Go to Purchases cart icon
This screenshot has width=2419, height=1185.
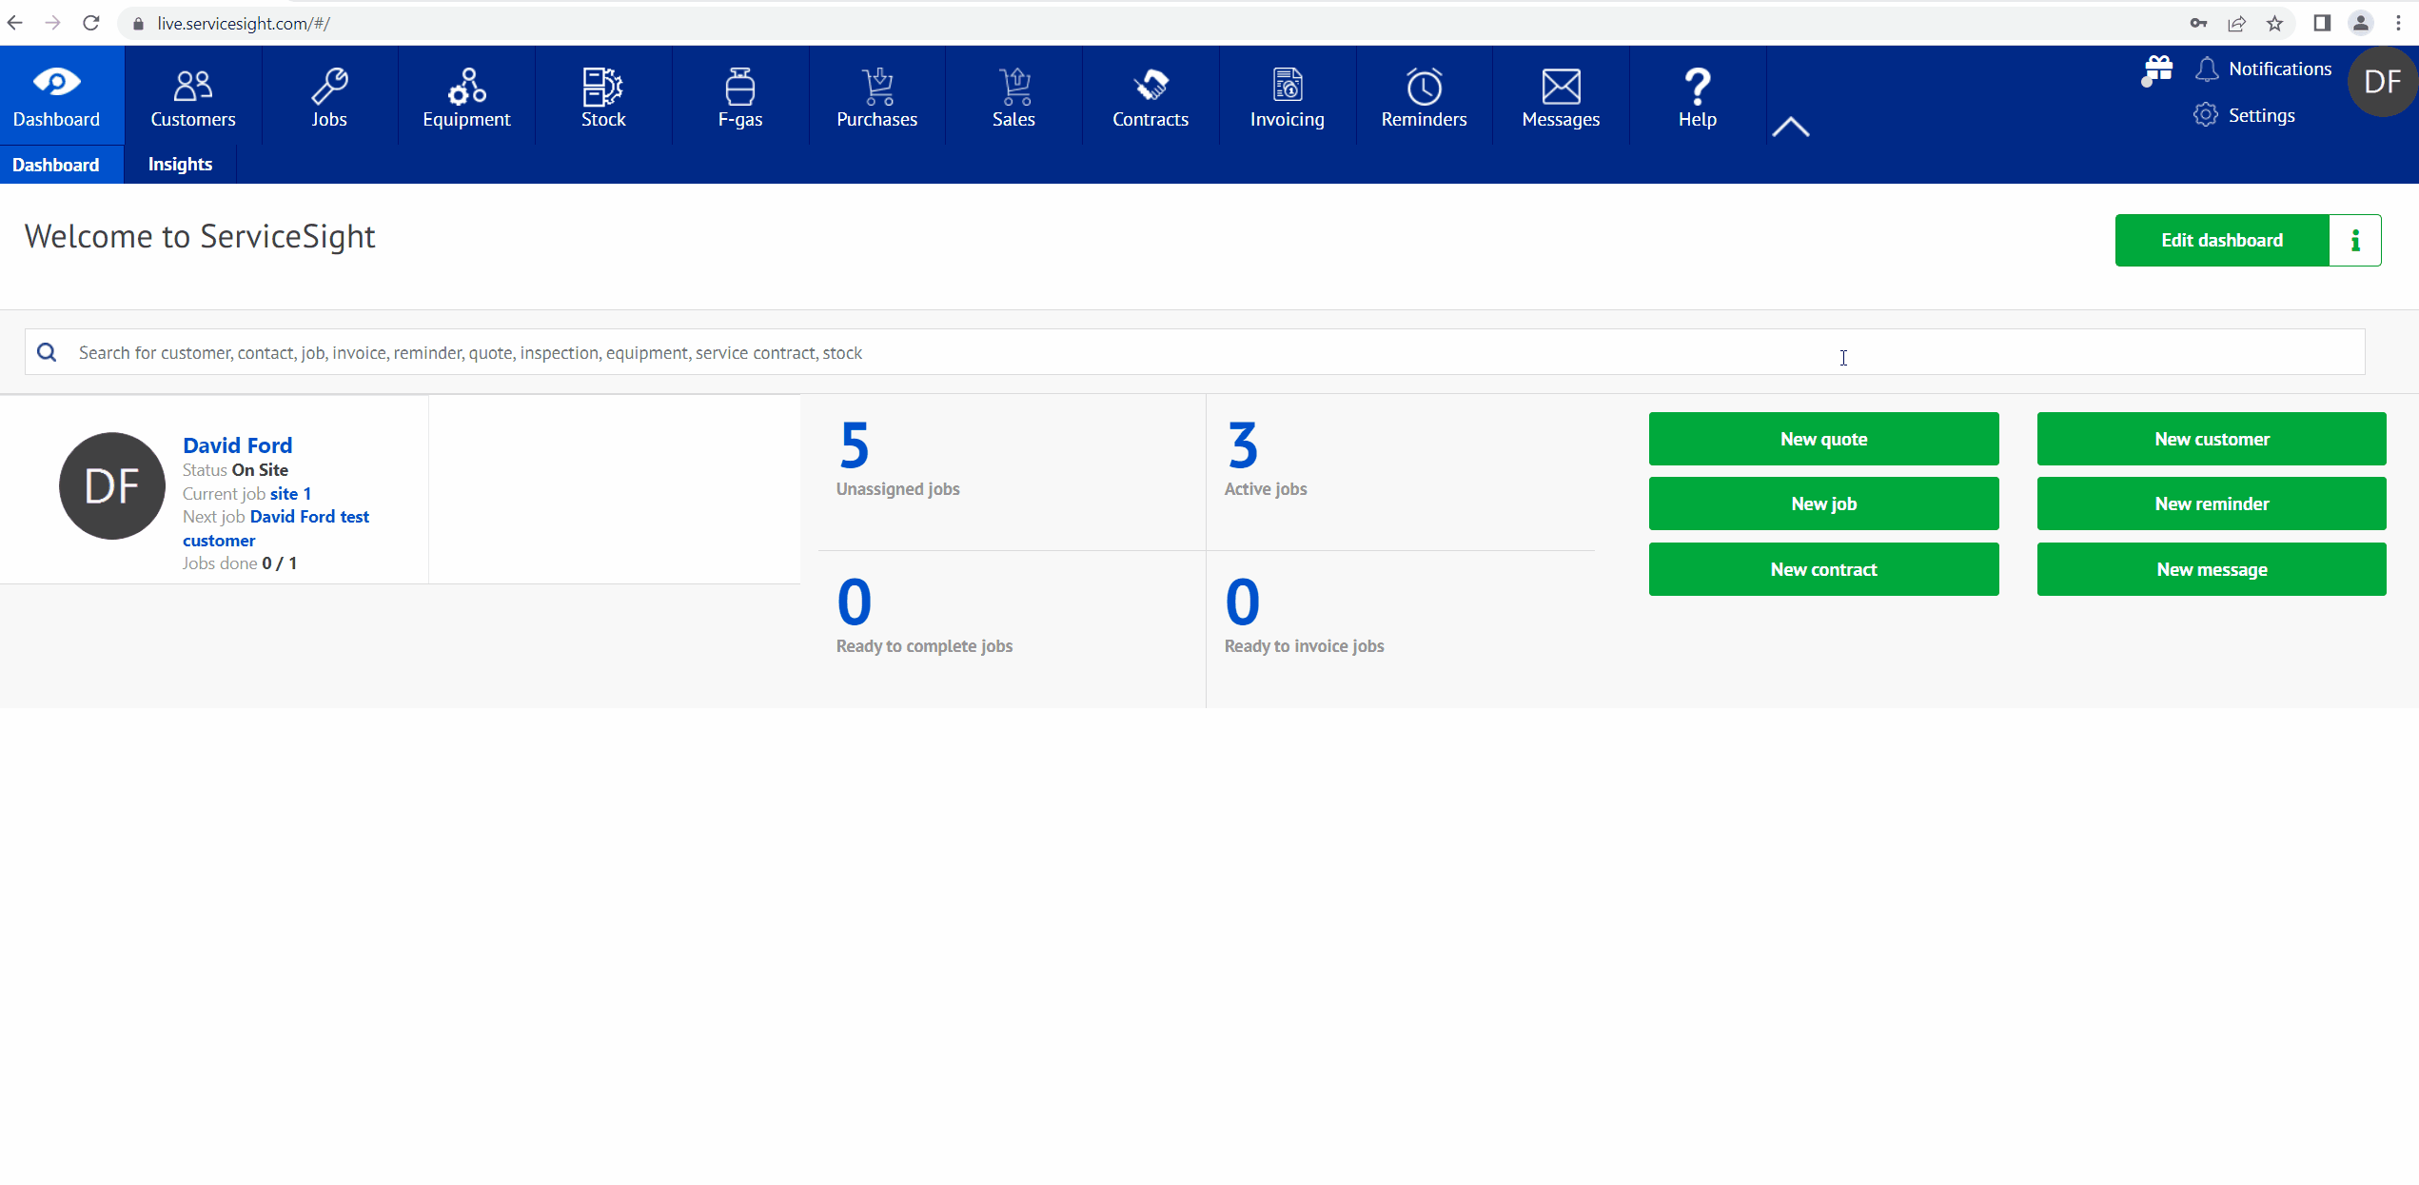point(877,86)
